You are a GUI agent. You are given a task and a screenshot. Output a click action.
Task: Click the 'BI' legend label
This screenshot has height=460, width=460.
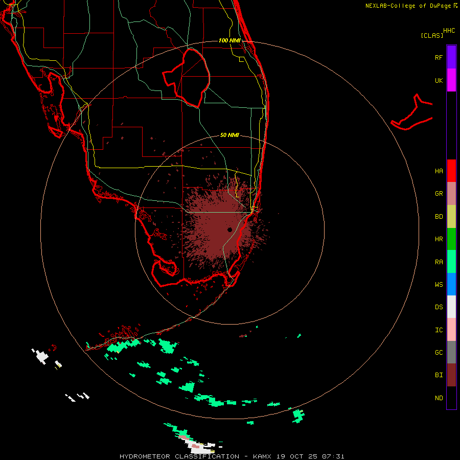point(439,375)
